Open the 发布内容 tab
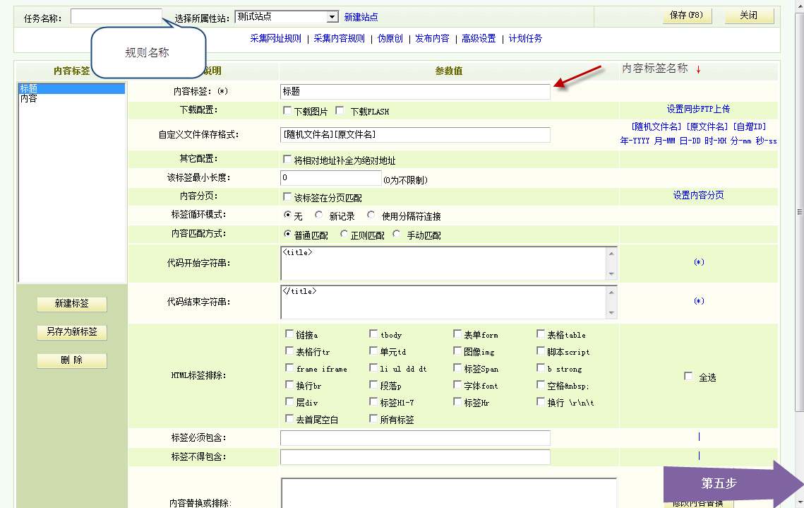 pos(432,38)
